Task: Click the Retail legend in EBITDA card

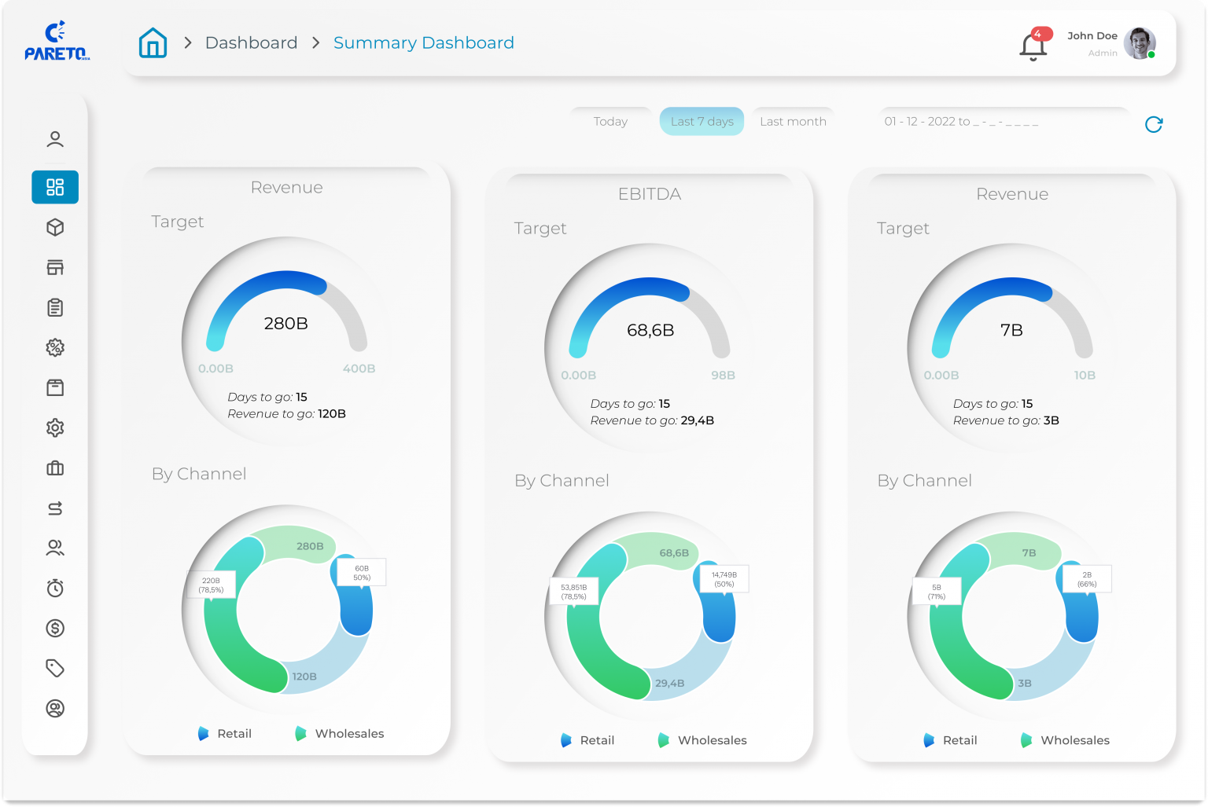Action: click(x=587, y=740)
